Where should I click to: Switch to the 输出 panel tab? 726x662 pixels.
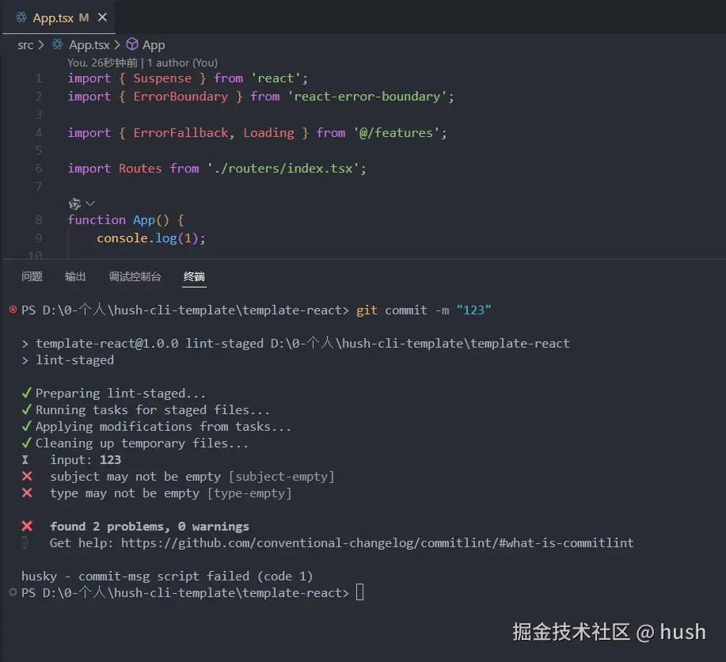[74, 276]
